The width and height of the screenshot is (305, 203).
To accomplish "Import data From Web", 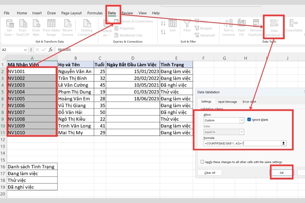I will tap(36, 28).
